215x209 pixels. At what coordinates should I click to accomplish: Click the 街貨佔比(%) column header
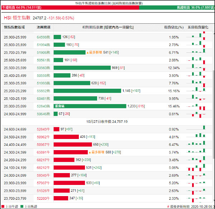(x=174, y=27)
